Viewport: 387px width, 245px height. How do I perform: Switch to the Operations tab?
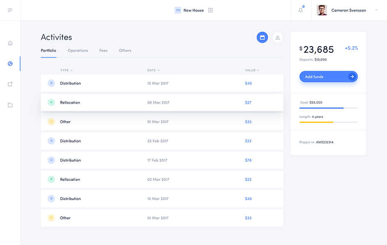[78, 50]
